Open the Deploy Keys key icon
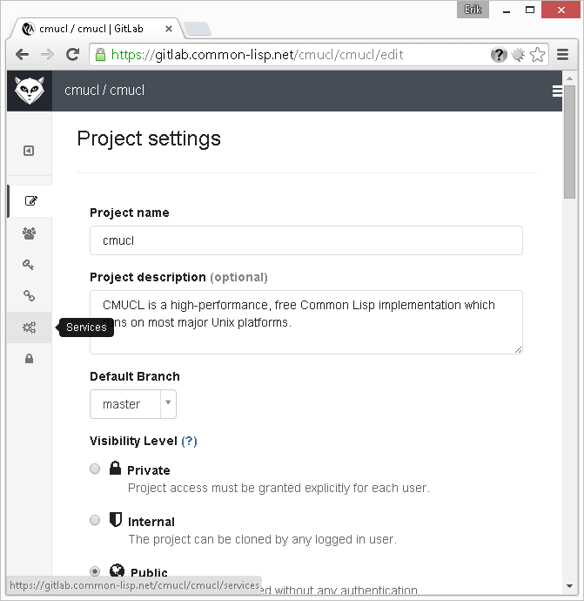 pos(29,265)
